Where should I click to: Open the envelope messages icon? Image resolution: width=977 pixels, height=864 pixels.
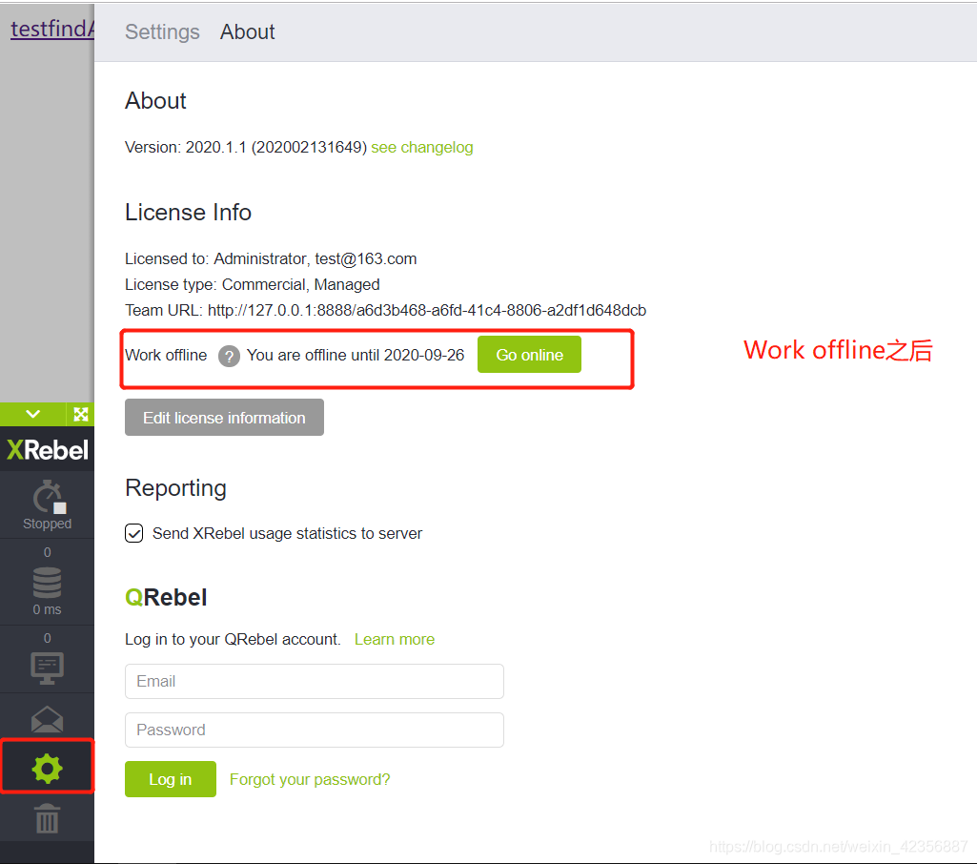(48, 719)
